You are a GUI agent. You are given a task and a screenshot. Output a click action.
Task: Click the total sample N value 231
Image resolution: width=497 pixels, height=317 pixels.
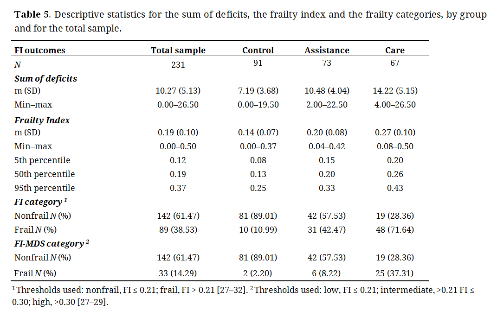[178, 65]
